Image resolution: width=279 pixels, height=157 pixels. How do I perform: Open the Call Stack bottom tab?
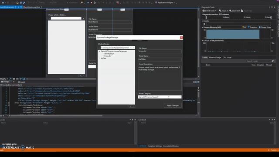click(142, 146)
